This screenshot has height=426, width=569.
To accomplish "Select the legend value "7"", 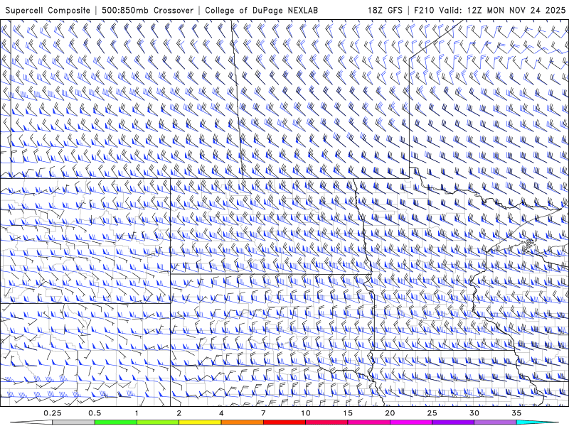I will point(263,413).
